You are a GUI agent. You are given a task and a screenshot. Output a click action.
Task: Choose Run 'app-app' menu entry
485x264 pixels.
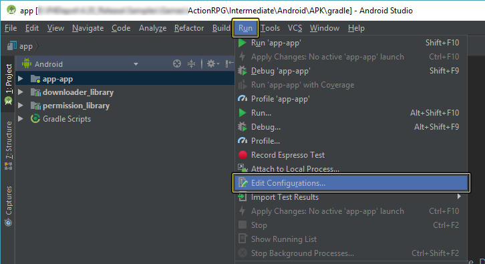click(351, 43)
